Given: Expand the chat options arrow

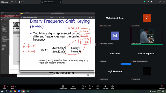Looking at the screenshot, I should tap(85, 86).
